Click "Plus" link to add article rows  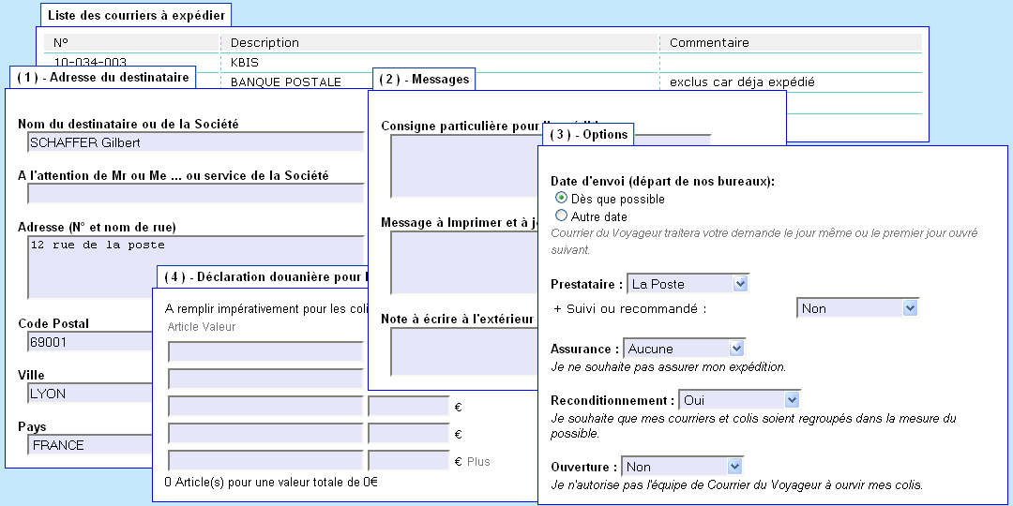(478, 462)
